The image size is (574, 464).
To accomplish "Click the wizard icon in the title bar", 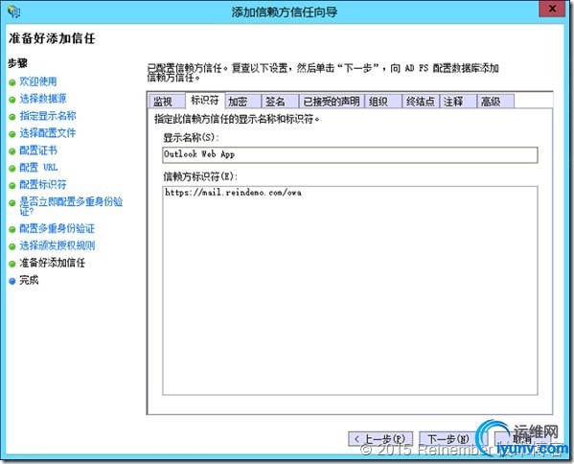I will [14, 12].
